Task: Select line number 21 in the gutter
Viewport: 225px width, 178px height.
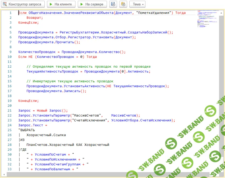Action: [10, 110]
